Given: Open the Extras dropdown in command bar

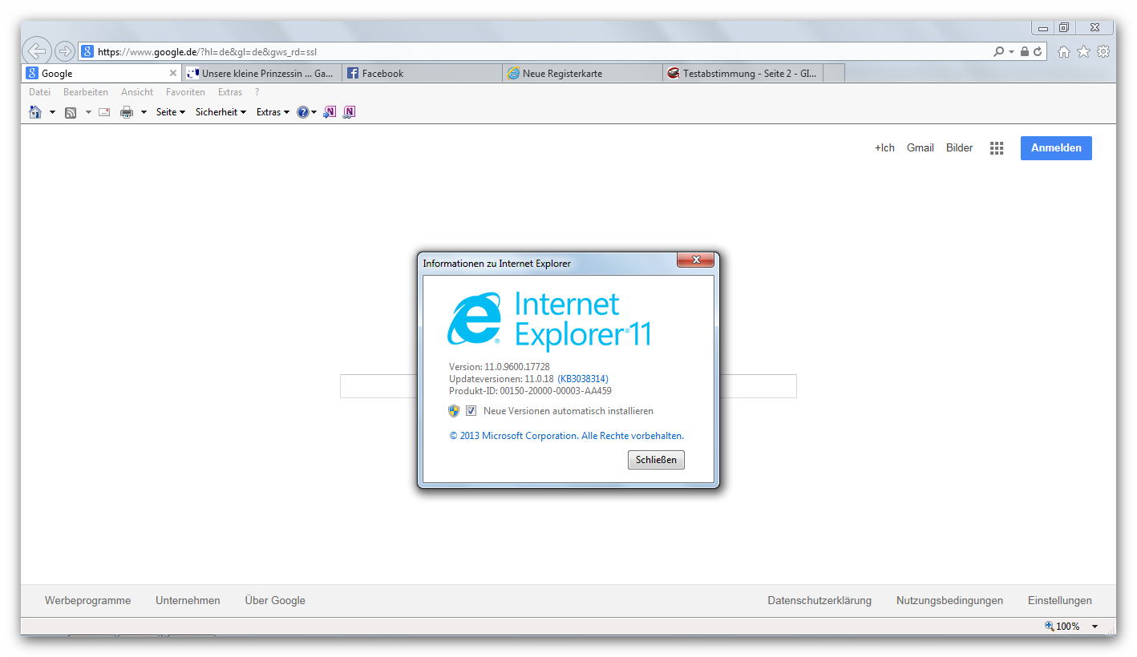Looking at the screenshot, I should point(273,112).
